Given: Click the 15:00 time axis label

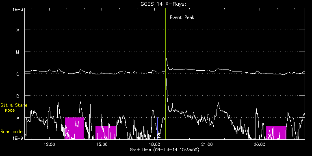Looking at the screenshot, I should [102, 144].
